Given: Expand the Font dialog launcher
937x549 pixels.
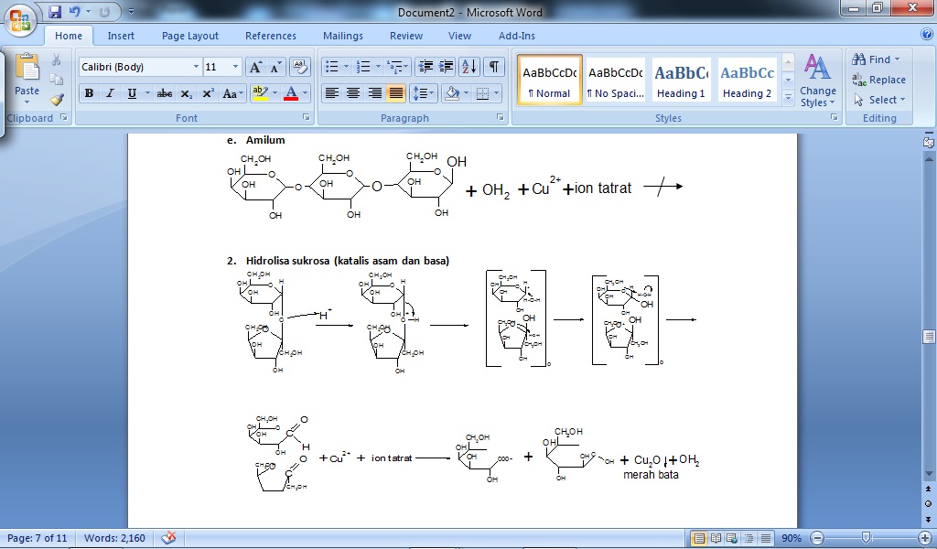Looking at the screenshot, I should 306,118.
